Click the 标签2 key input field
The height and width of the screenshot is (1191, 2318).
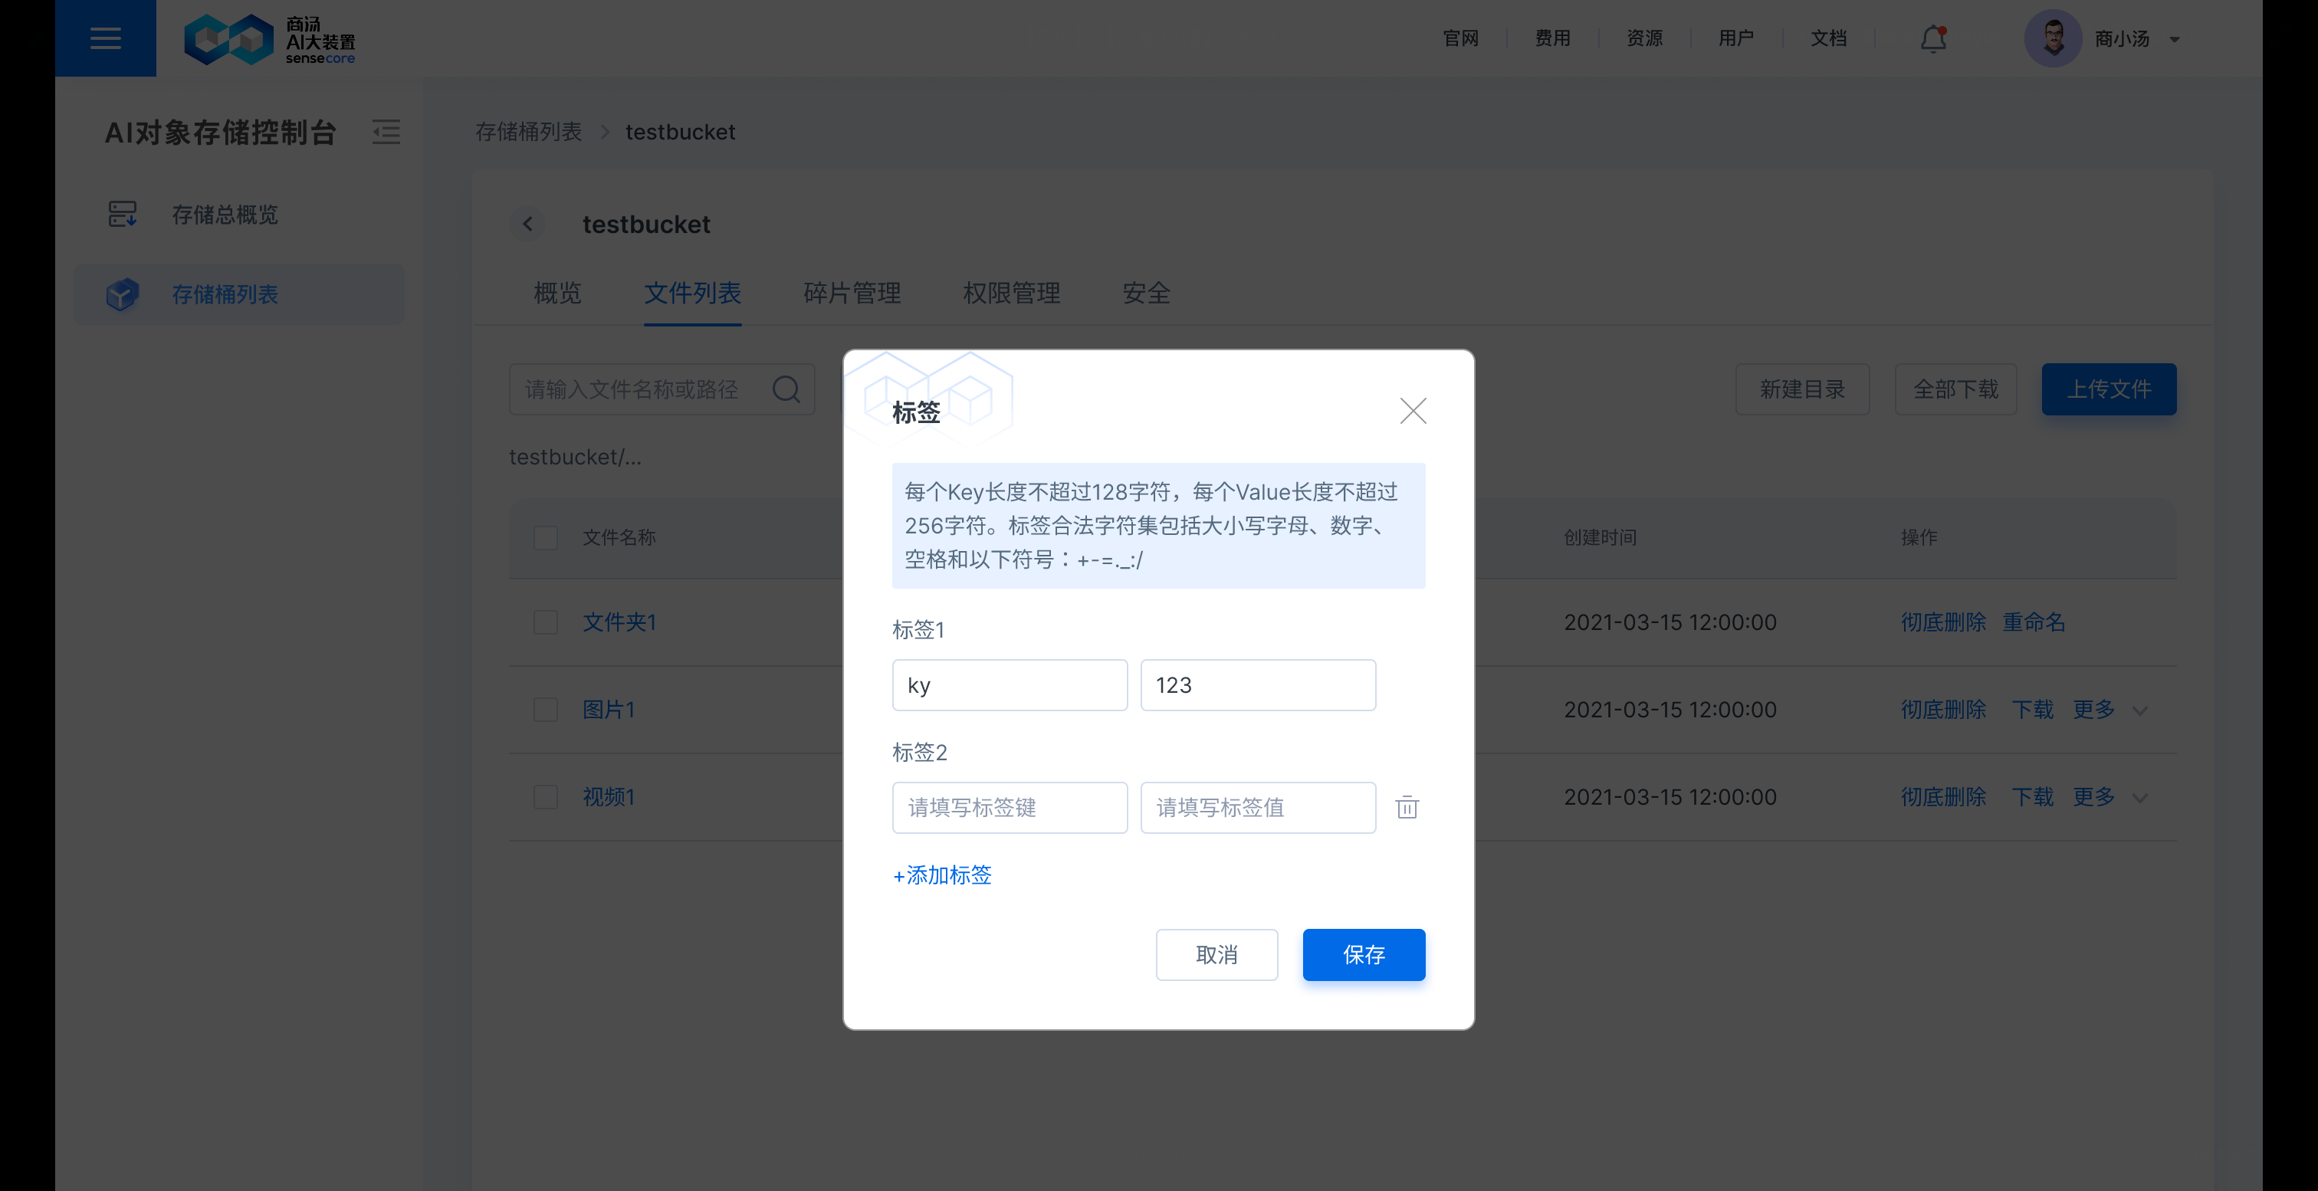tap(1009, 807)
